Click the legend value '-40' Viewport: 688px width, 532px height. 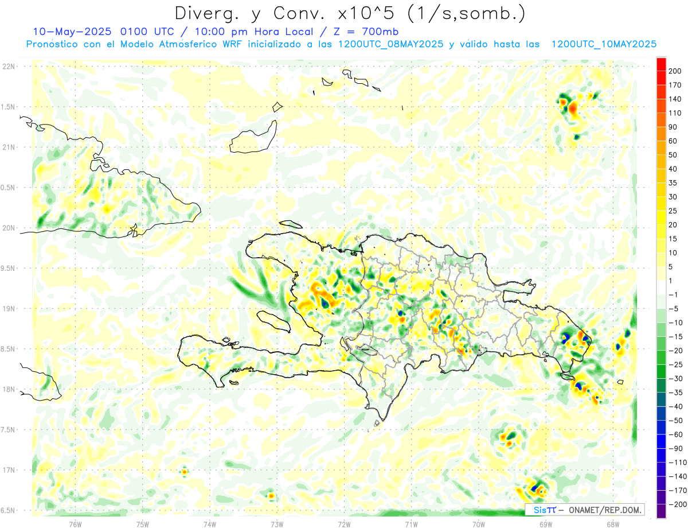(x=677, y=407)
